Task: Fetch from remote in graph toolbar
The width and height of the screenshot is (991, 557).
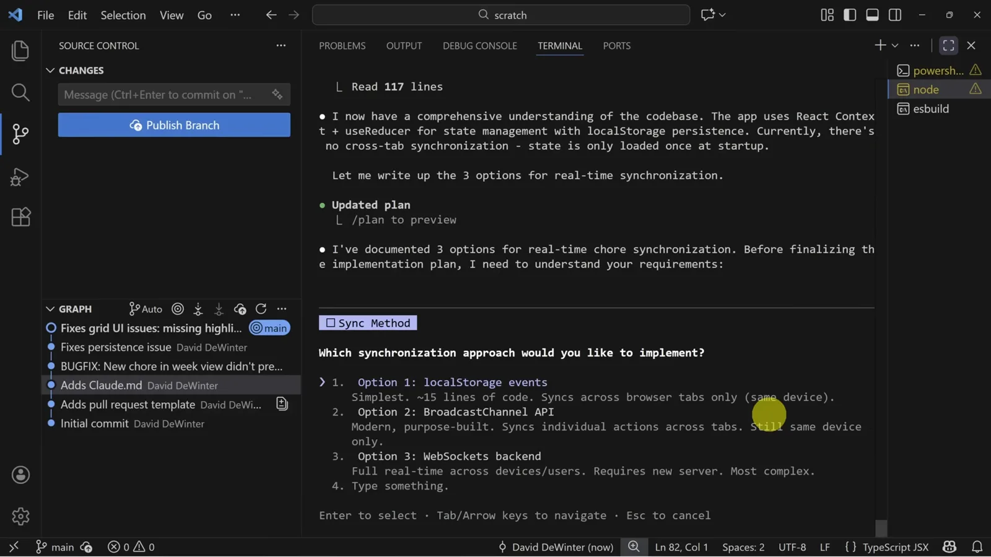Action: point(198,309)
